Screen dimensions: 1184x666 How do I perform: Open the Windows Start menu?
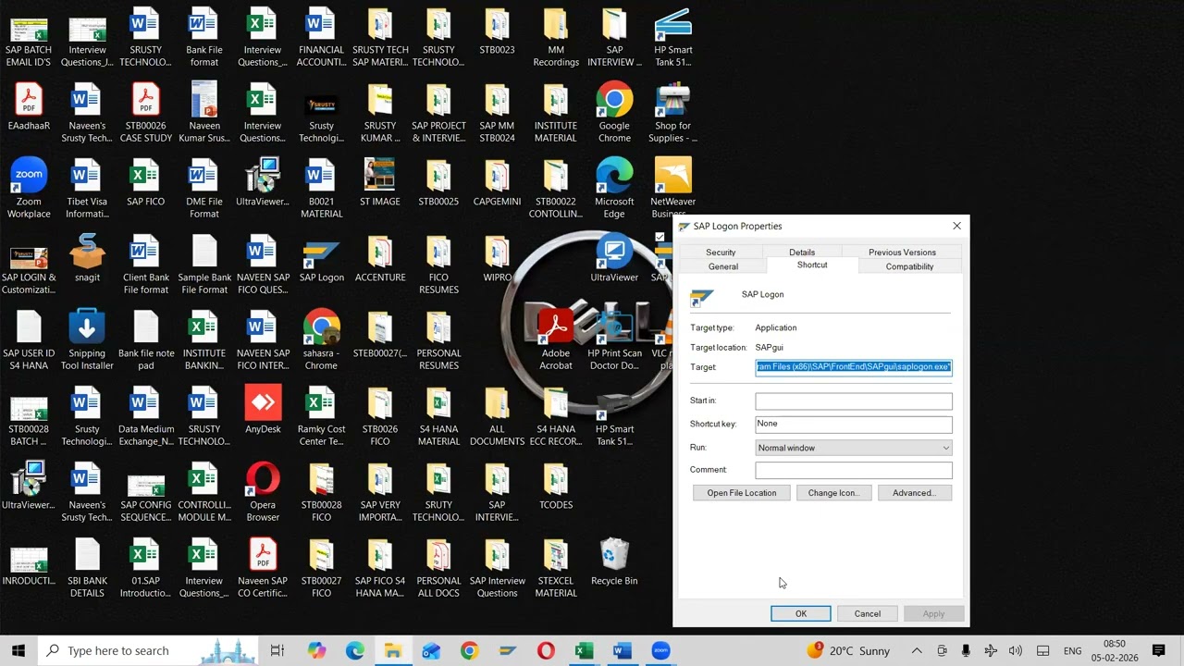(18, 650)
